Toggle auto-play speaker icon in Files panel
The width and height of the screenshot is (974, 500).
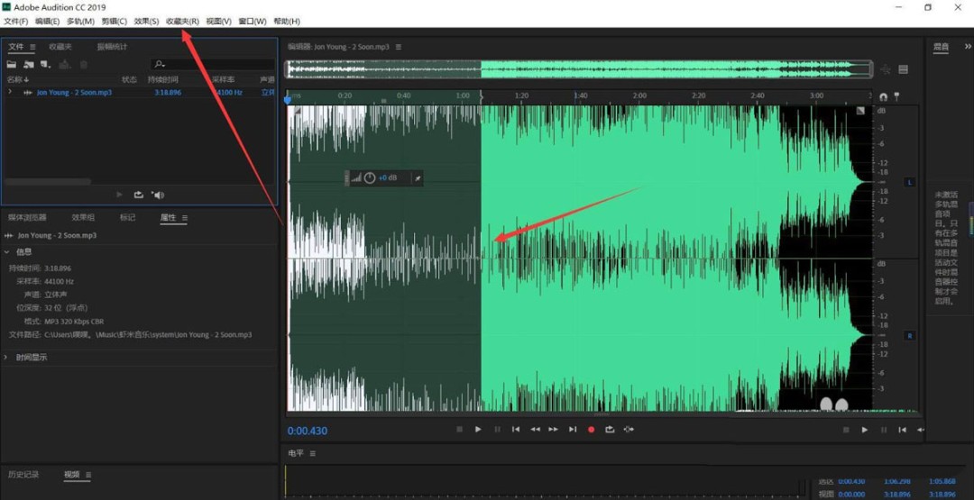(158, 195)
